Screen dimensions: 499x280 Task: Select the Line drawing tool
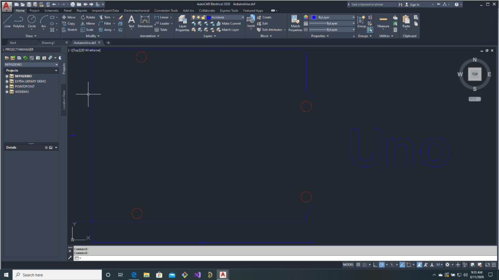click(7, 21)
